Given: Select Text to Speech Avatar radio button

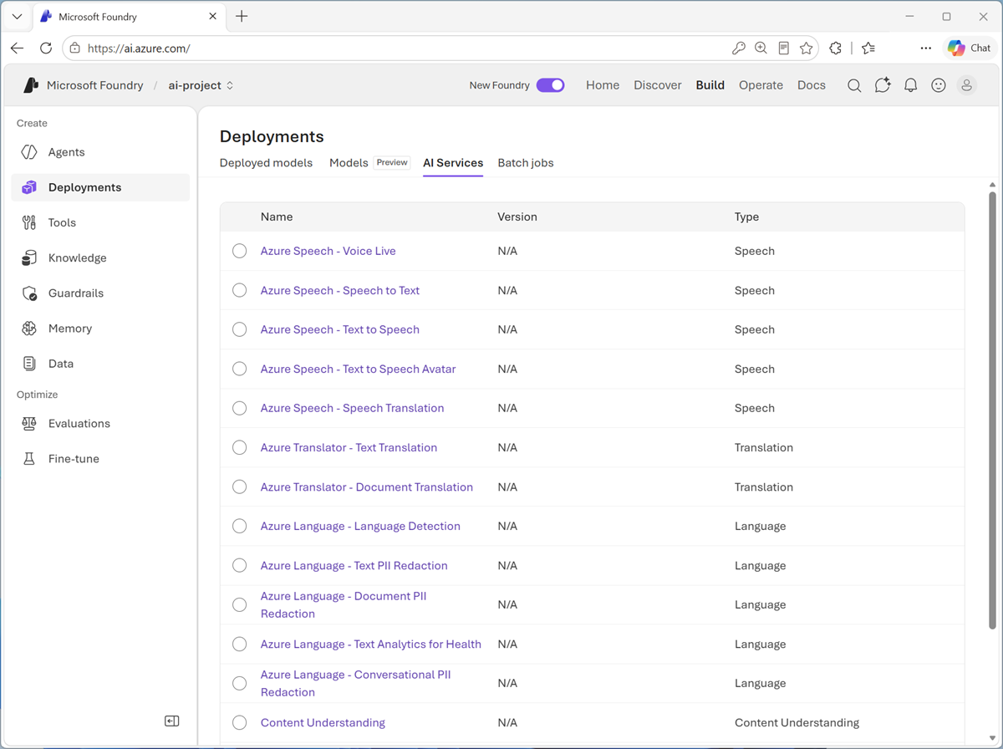Looking at the screenshot, I should tap(240, 369).
